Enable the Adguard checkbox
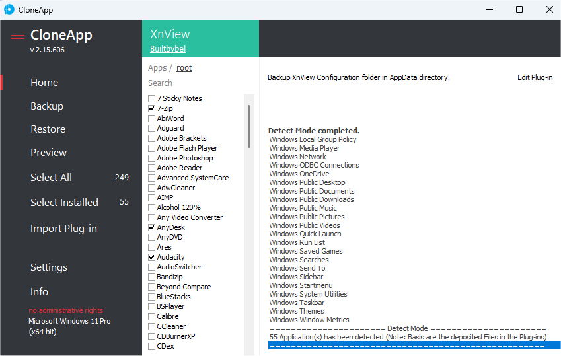 (152, 128)
